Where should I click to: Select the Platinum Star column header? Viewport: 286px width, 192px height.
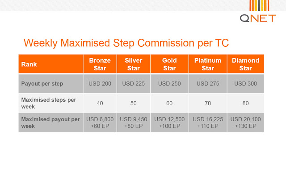coord(207,64)
